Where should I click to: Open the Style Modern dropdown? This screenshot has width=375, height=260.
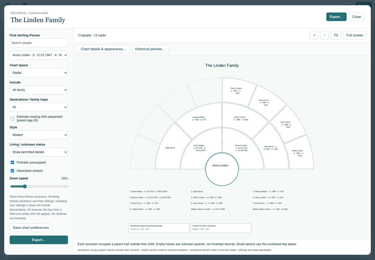coord(39,135)
